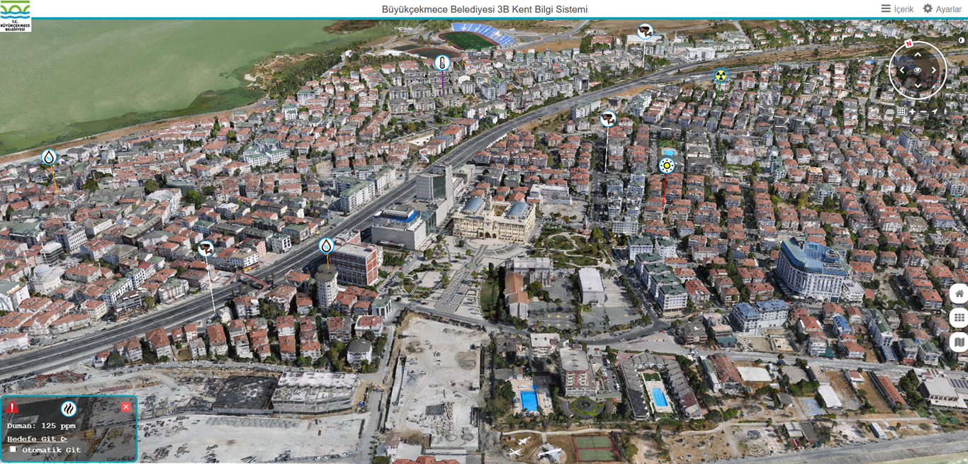
Task: Select the camera marker near the stadium
Action: coord(645,31)
